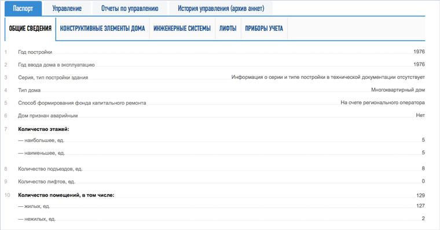440x230 pixels.
Task: Click the 'Количество этажей:' heading
Action: (x=43, y=129)
